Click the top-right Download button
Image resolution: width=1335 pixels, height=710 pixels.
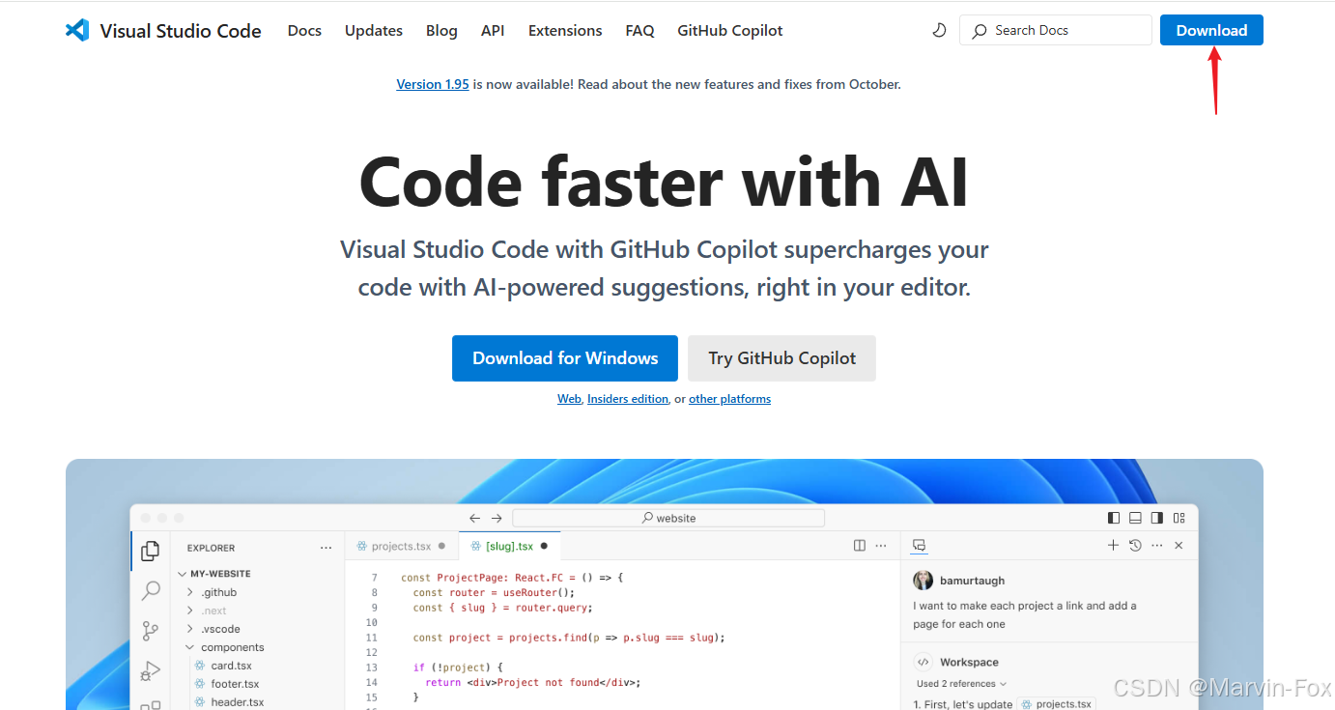[1211, 30]
